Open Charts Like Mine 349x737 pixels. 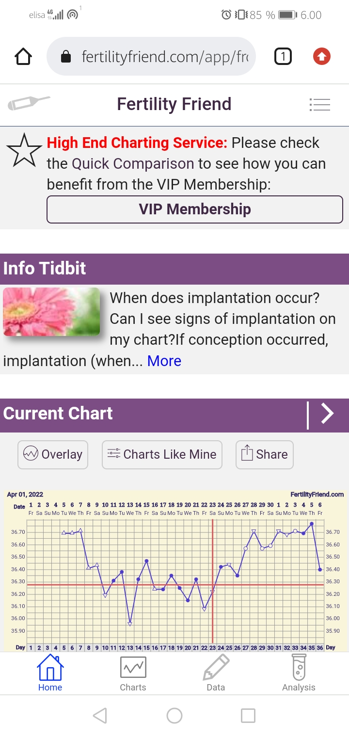tap(162, 454)
